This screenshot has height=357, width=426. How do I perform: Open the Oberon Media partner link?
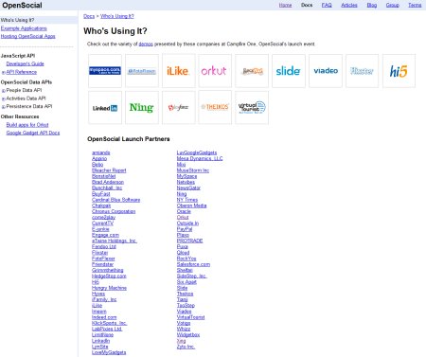click(x=191, y=205)
